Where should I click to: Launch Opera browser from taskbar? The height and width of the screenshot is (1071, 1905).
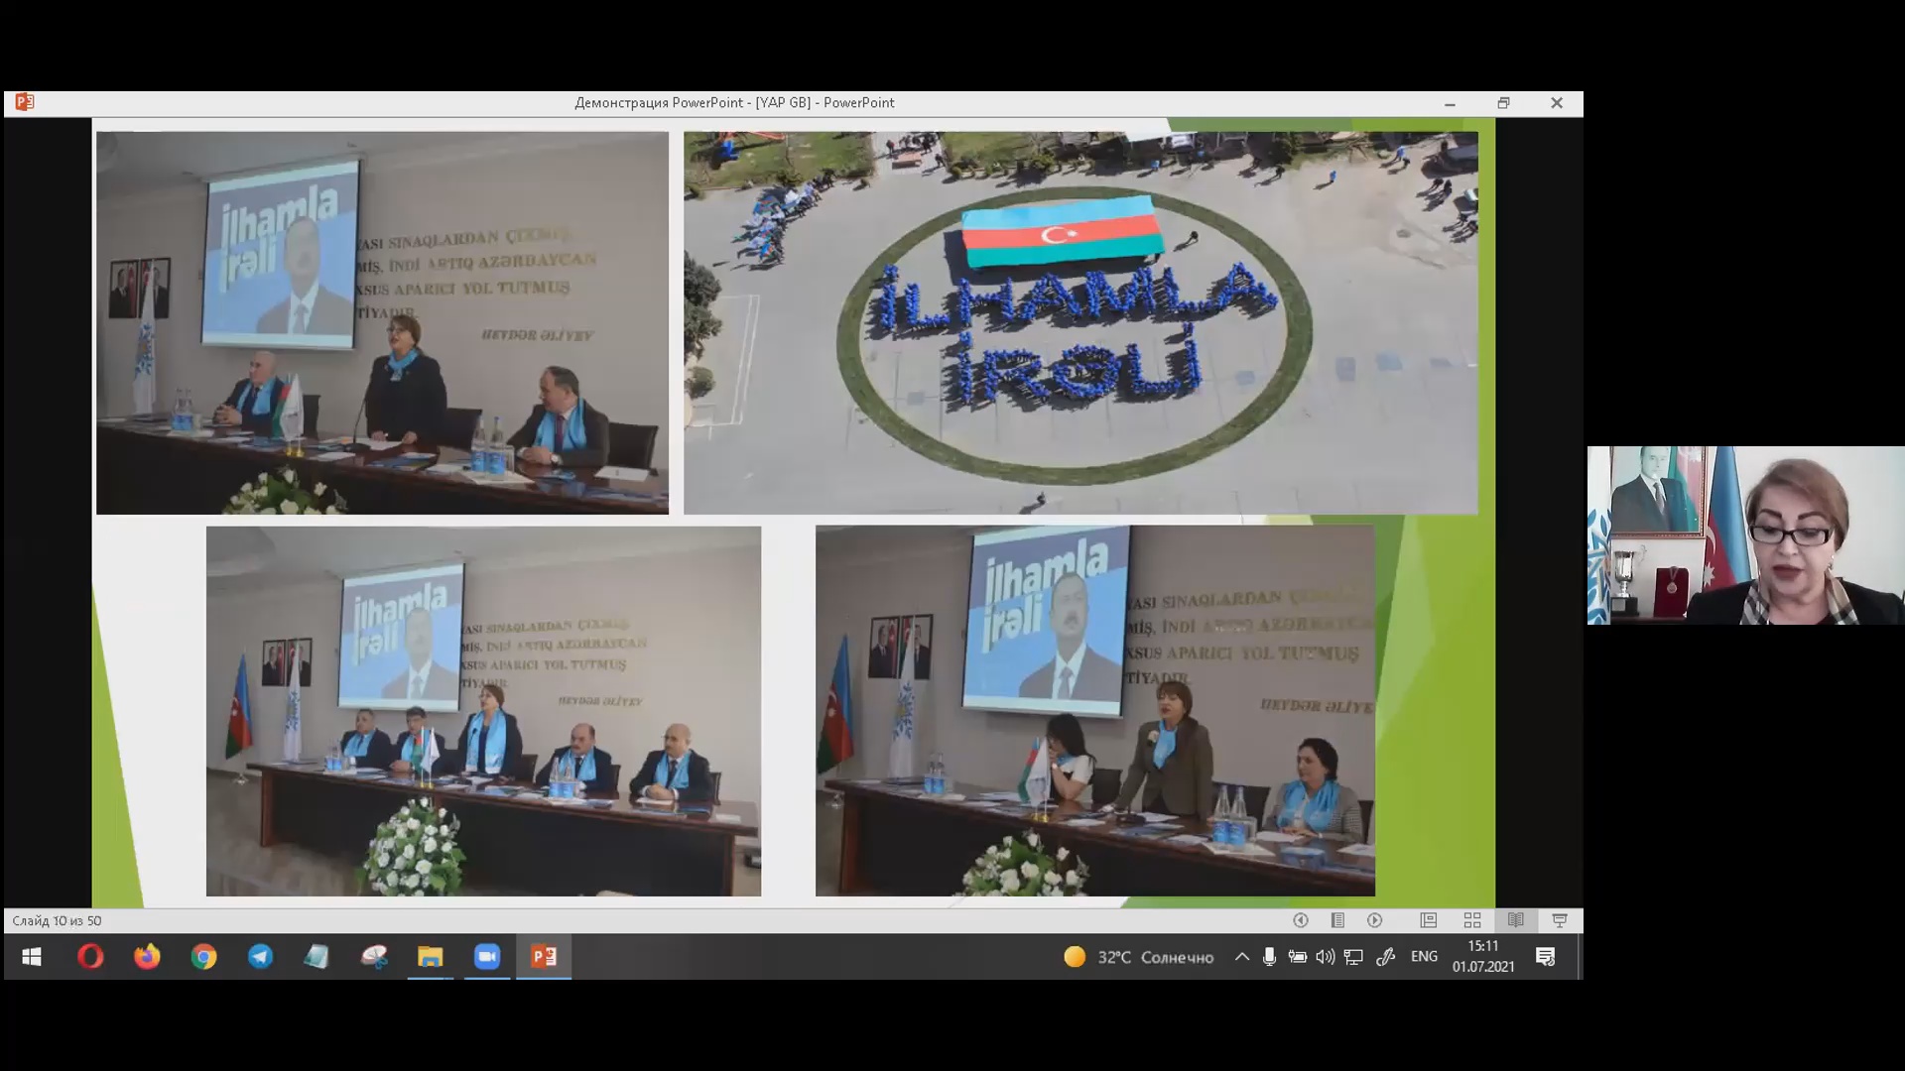90,957
